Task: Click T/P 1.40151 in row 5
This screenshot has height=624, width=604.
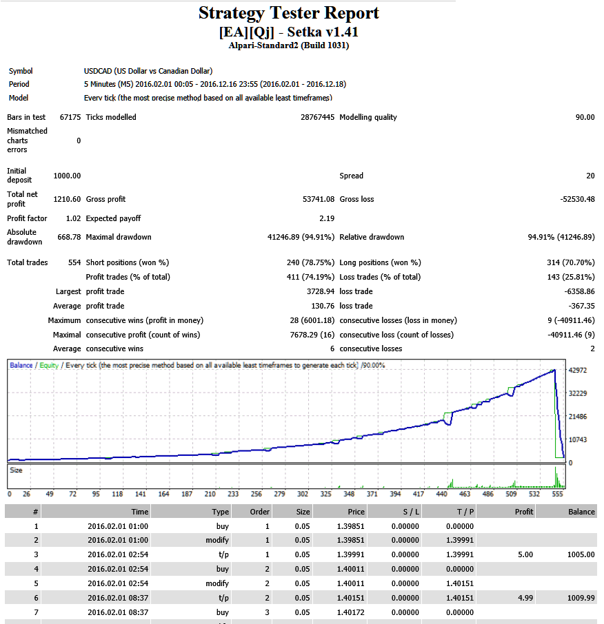Action: point(460,584)
